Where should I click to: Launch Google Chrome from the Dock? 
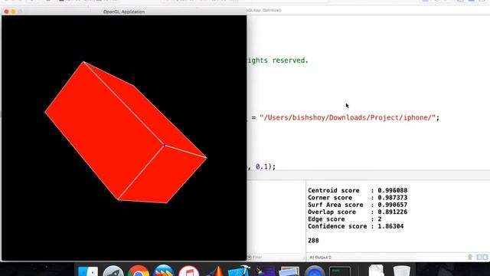pyautogui.click(x=138, y=271)
